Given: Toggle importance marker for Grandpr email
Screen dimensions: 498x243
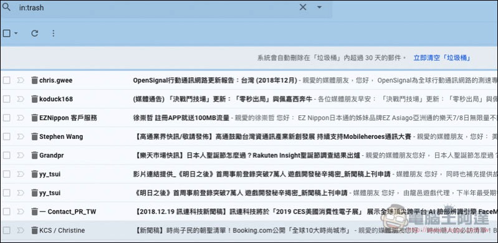Looking at the screenshot, I should pos(21,155).
